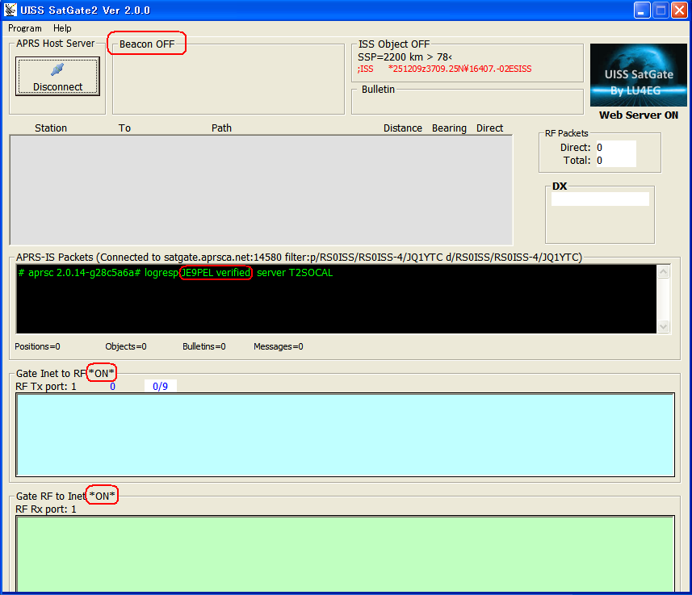692x595 pixels.
Task: Click the Disconnect button
Action: click(x=58, y=76)
